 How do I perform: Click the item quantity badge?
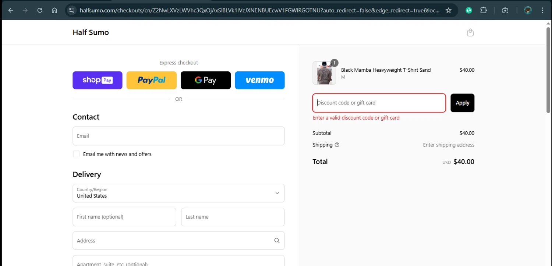click(334, 63)
